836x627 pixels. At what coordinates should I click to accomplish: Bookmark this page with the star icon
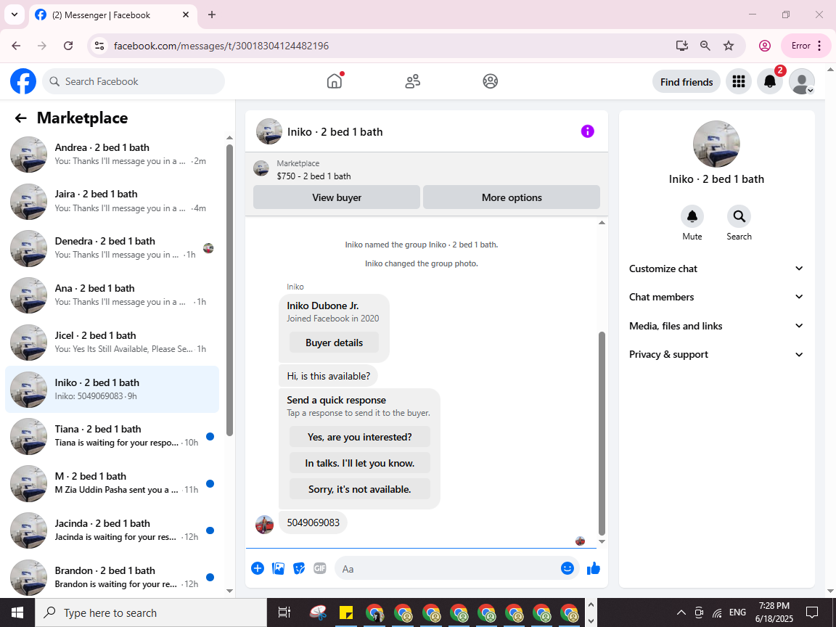tap(729, 46)
